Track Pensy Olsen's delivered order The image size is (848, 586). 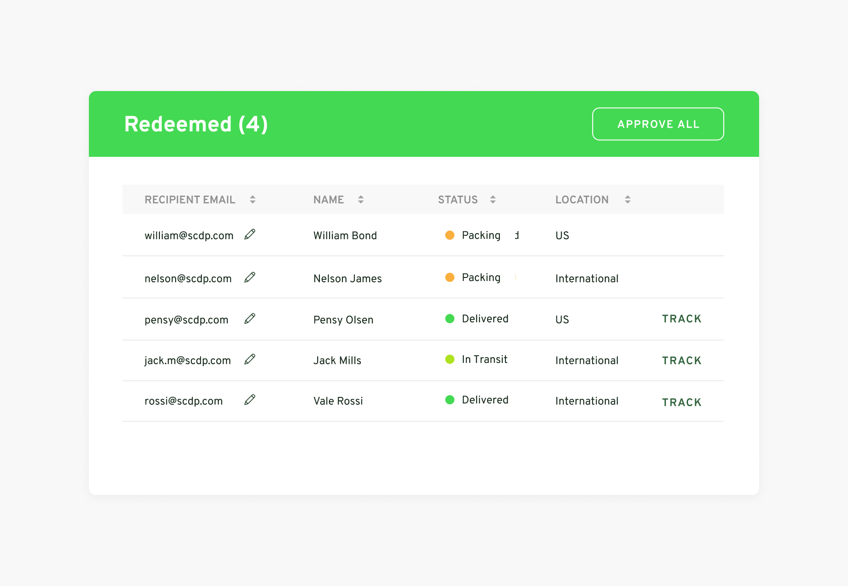pyautogui.click(x=682, y=319)
